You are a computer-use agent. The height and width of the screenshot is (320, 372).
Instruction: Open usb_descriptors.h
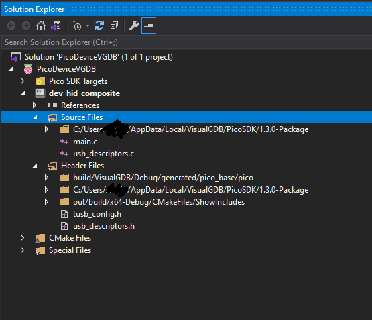tap(104, 226)
